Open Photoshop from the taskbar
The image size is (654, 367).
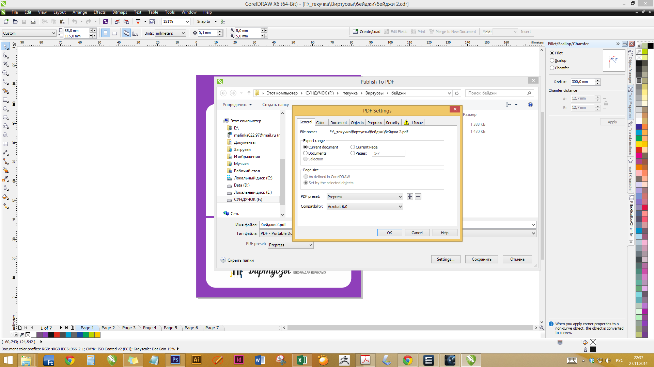pos(175,360)
